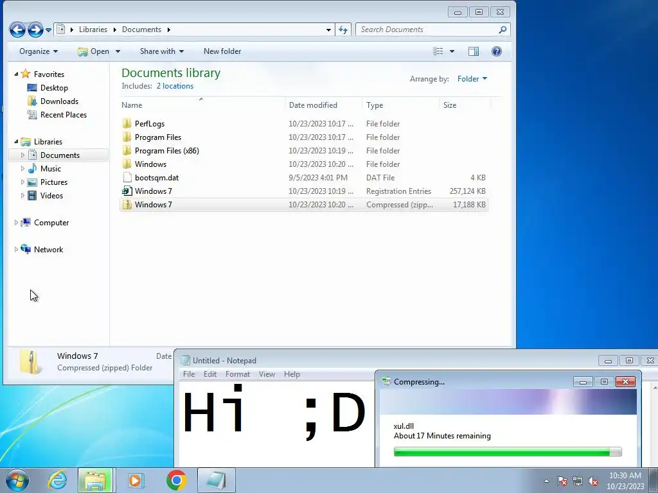
Task: Open volume speaker tray icon
Action: pyautogui.click(x=593, y=481)
